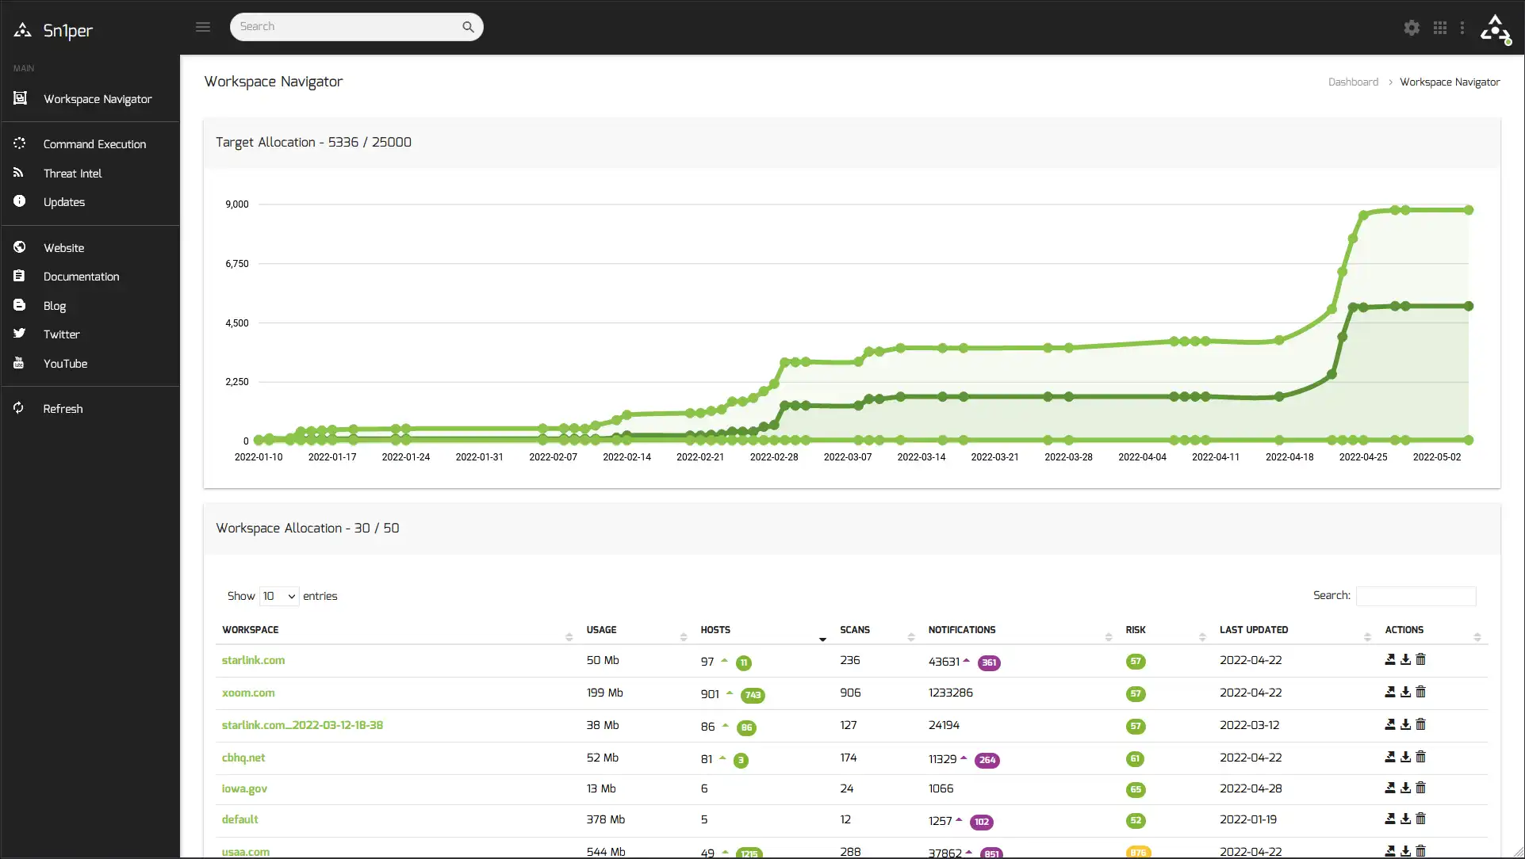Screen dimensions: 1525x859
Task: Expand the entries per page dropdown showing 10
Action: click(x=278, y=595)
